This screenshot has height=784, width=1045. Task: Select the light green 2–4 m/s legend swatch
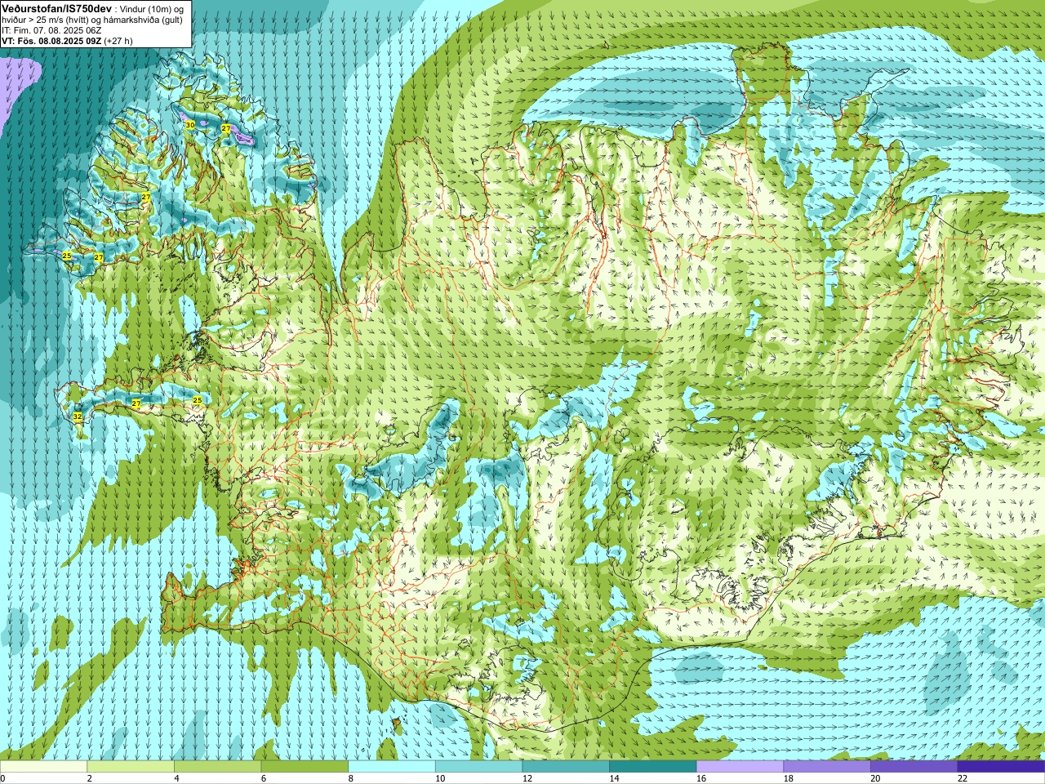pyautogui.click(x=131, y=767)
